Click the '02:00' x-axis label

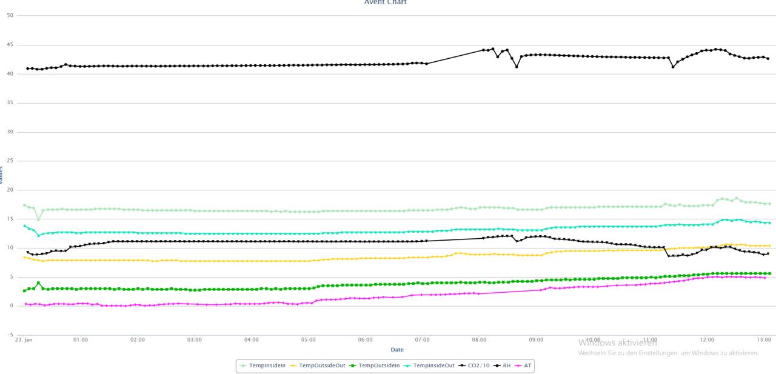click(x=138, y=339)
